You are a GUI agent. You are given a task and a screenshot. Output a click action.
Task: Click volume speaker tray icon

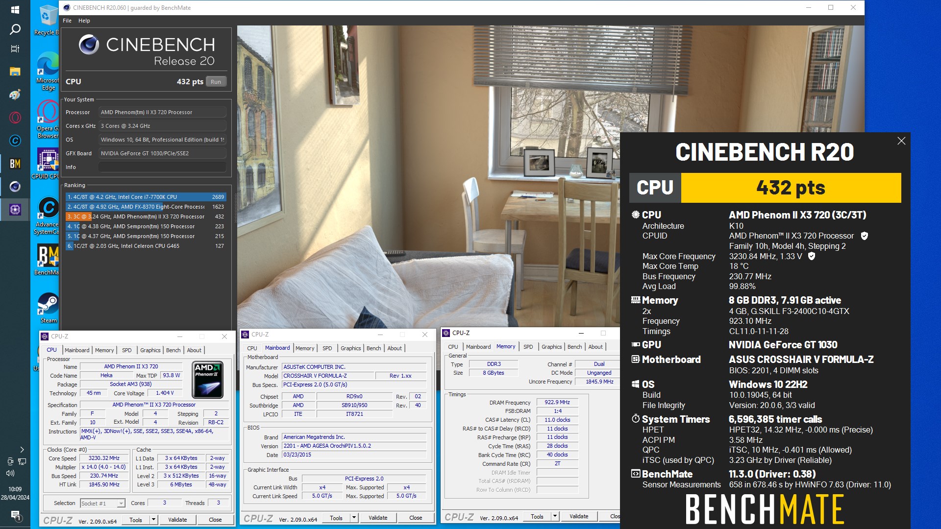[10, 473]
